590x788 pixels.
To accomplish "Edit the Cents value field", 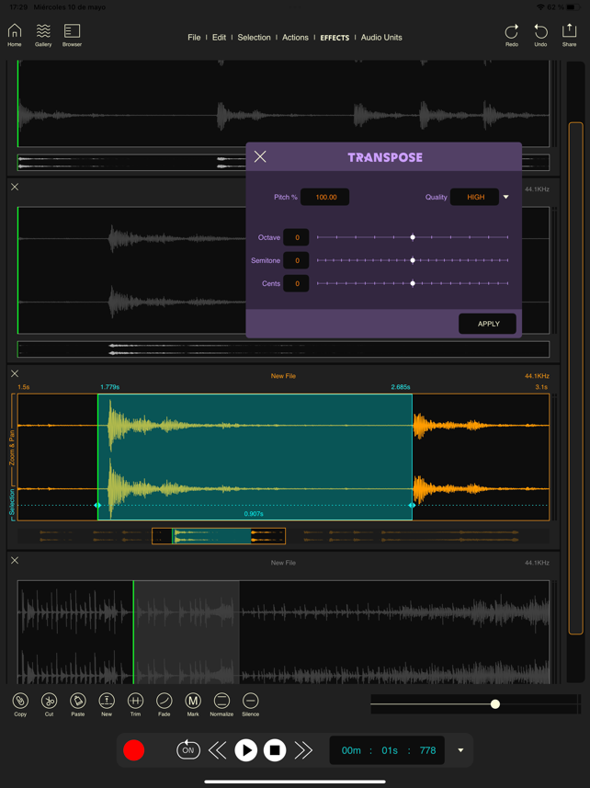I will click(296, 283).
